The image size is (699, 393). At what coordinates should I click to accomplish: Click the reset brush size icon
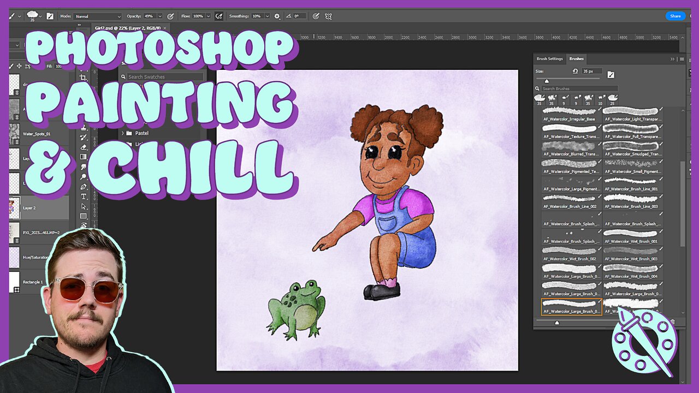click(575, 71)
